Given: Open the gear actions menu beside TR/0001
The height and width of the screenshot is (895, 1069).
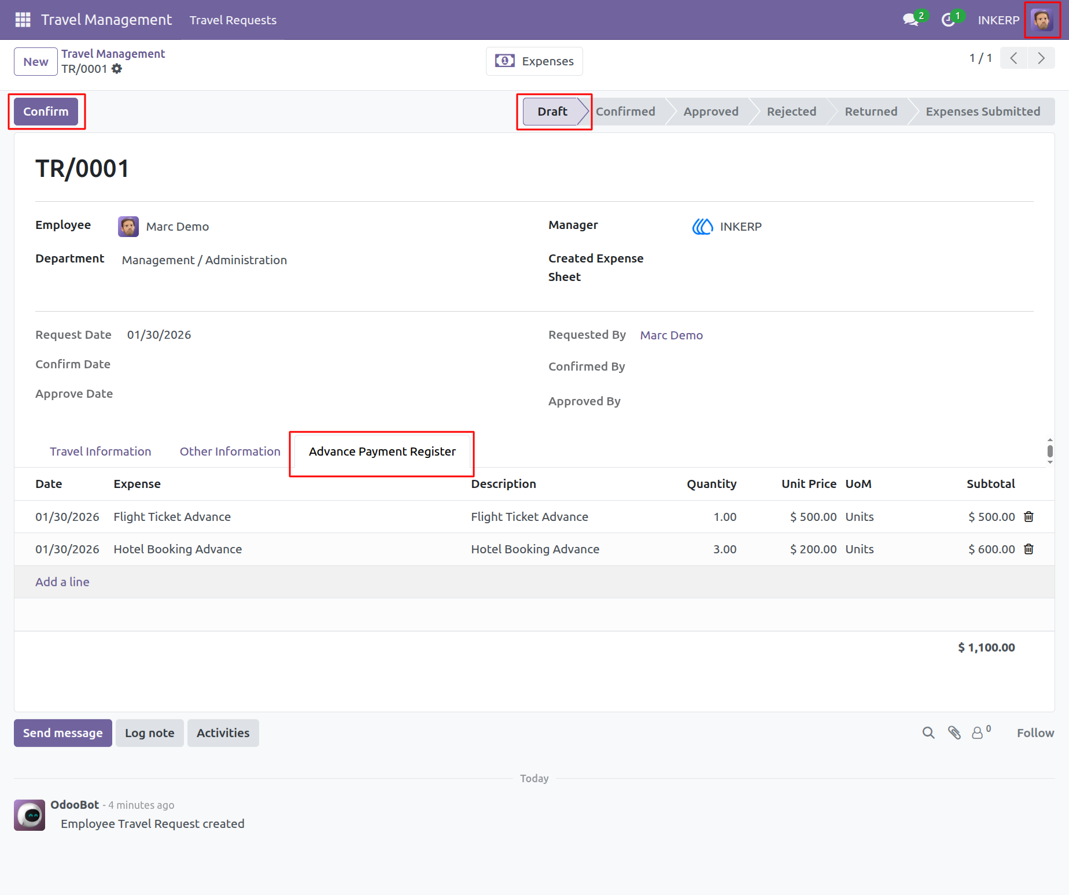Looking at the screenshot, I should (117, 69).
